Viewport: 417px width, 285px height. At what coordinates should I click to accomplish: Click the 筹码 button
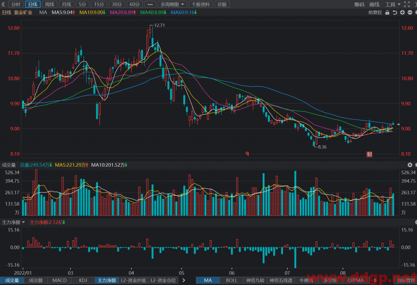tap(359, 4)
